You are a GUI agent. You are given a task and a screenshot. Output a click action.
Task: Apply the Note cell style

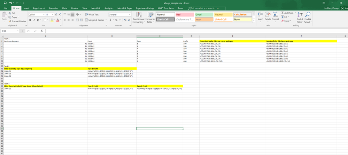click(x=242, y=19)
